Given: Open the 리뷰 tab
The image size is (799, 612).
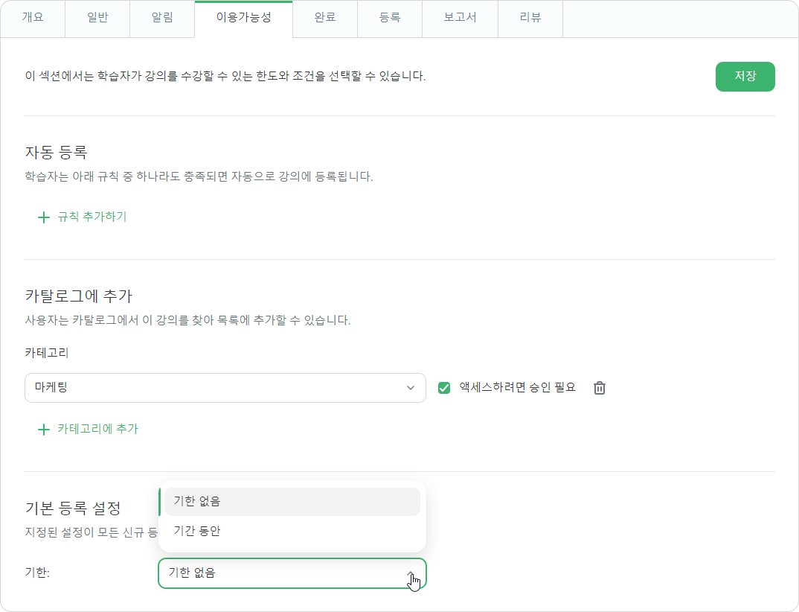Looking at the screenshot, I should point(530,19).
